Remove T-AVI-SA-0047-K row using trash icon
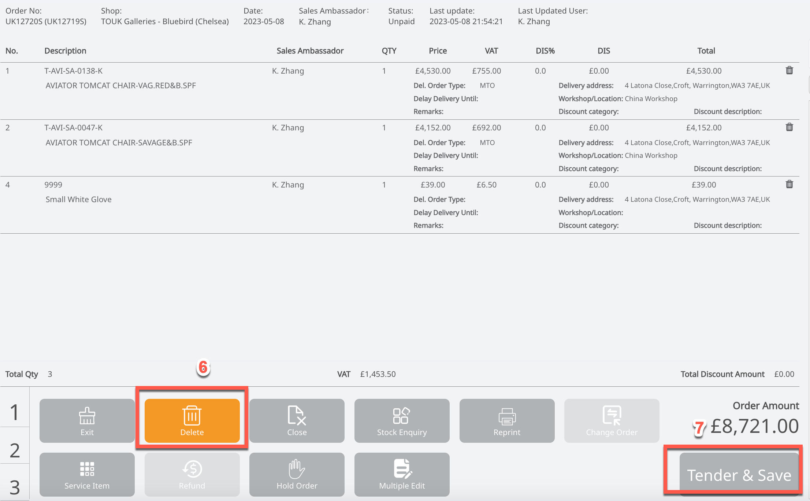This screenshot has width=810, height=501. pyautogui.click(x=789, y=127)
